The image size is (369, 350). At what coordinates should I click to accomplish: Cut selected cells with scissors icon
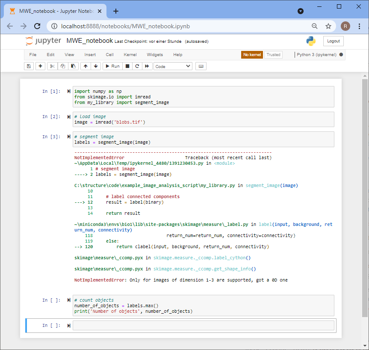[52, 66]
